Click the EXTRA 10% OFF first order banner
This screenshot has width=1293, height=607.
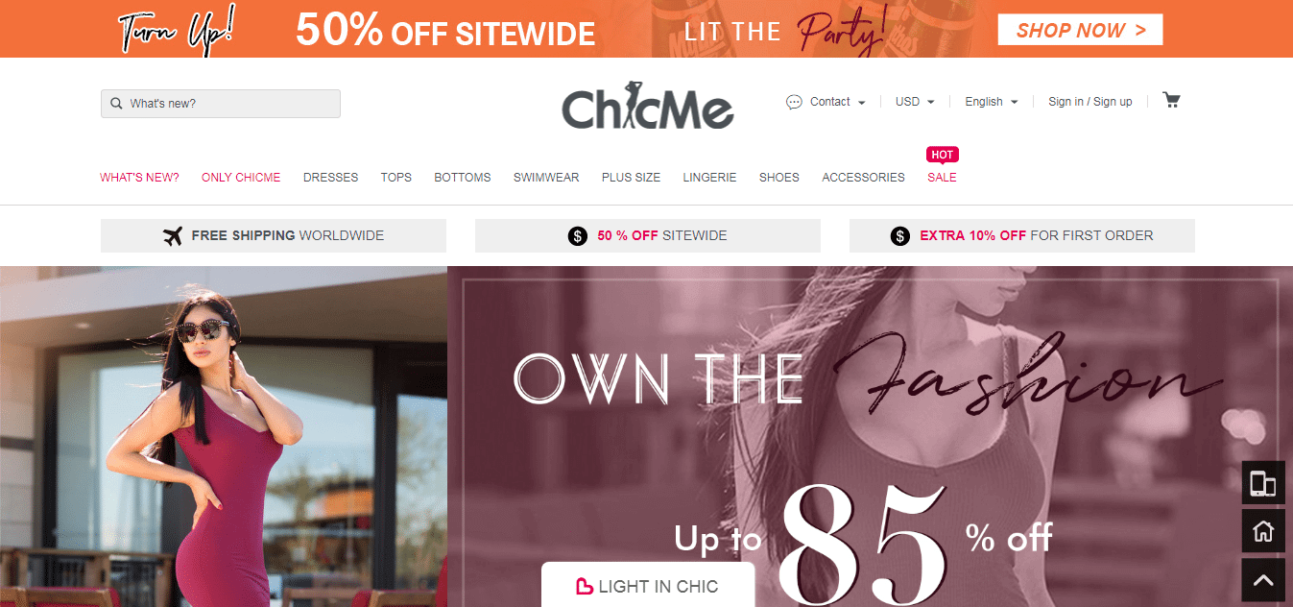(1022, 235)
